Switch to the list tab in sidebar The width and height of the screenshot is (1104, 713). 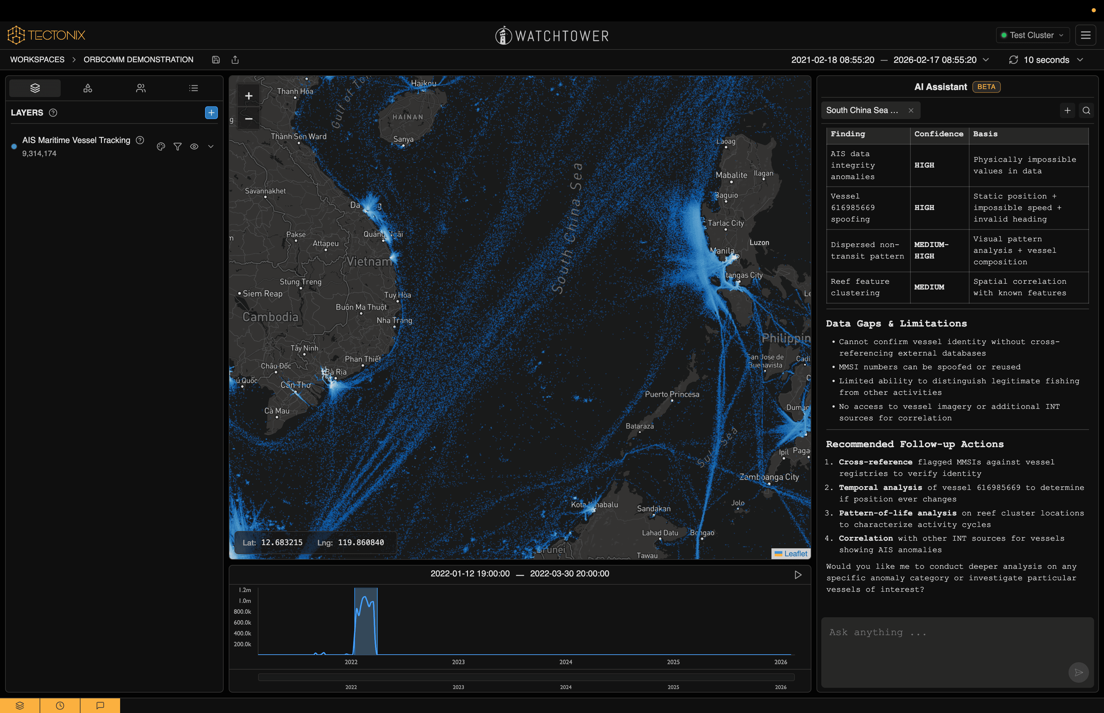click(194, 88)
